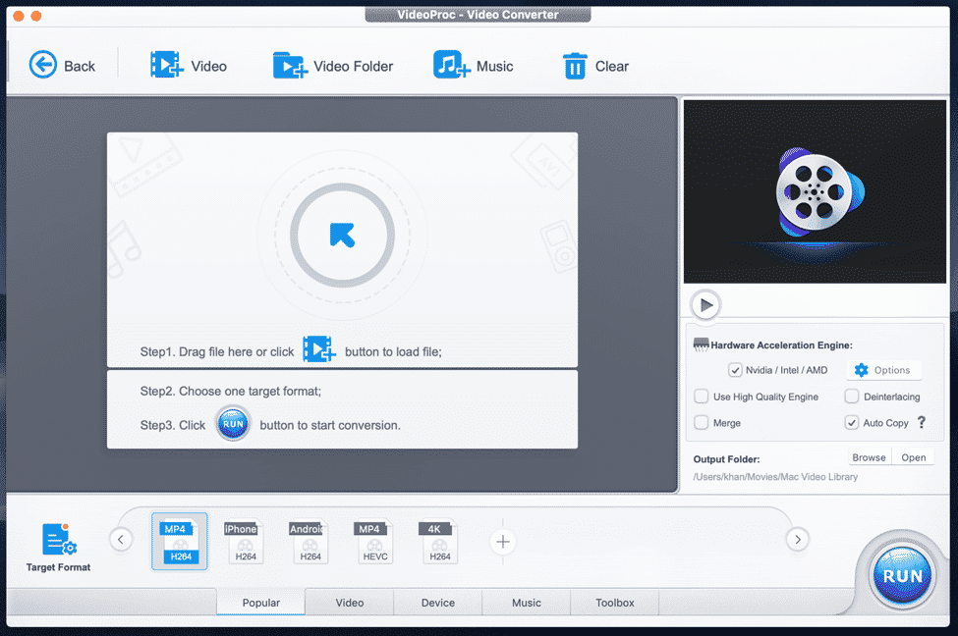The width and height of the screenshot is (958, 636).
Task: Pick the Android H264 format preset
Action: pyautogui.click(x=309, y=541)
